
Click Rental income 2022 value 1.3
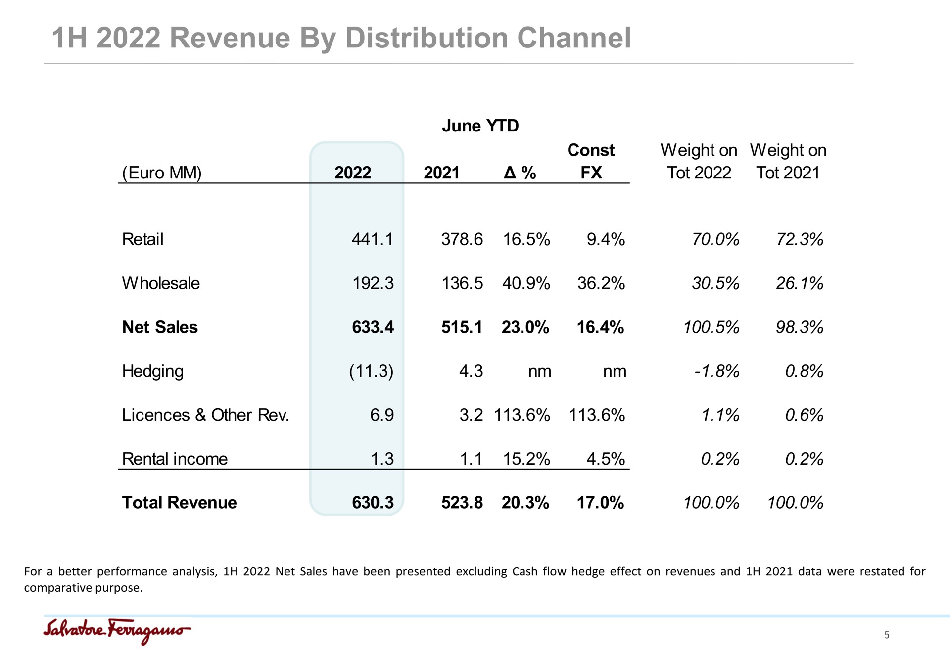(382, 459)
